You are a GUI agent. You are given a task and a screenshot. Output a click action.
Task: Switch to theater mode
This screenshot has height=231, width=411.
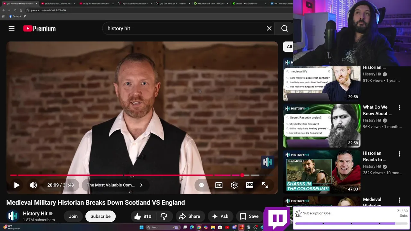pyautogui.click(x=249, y=185)
